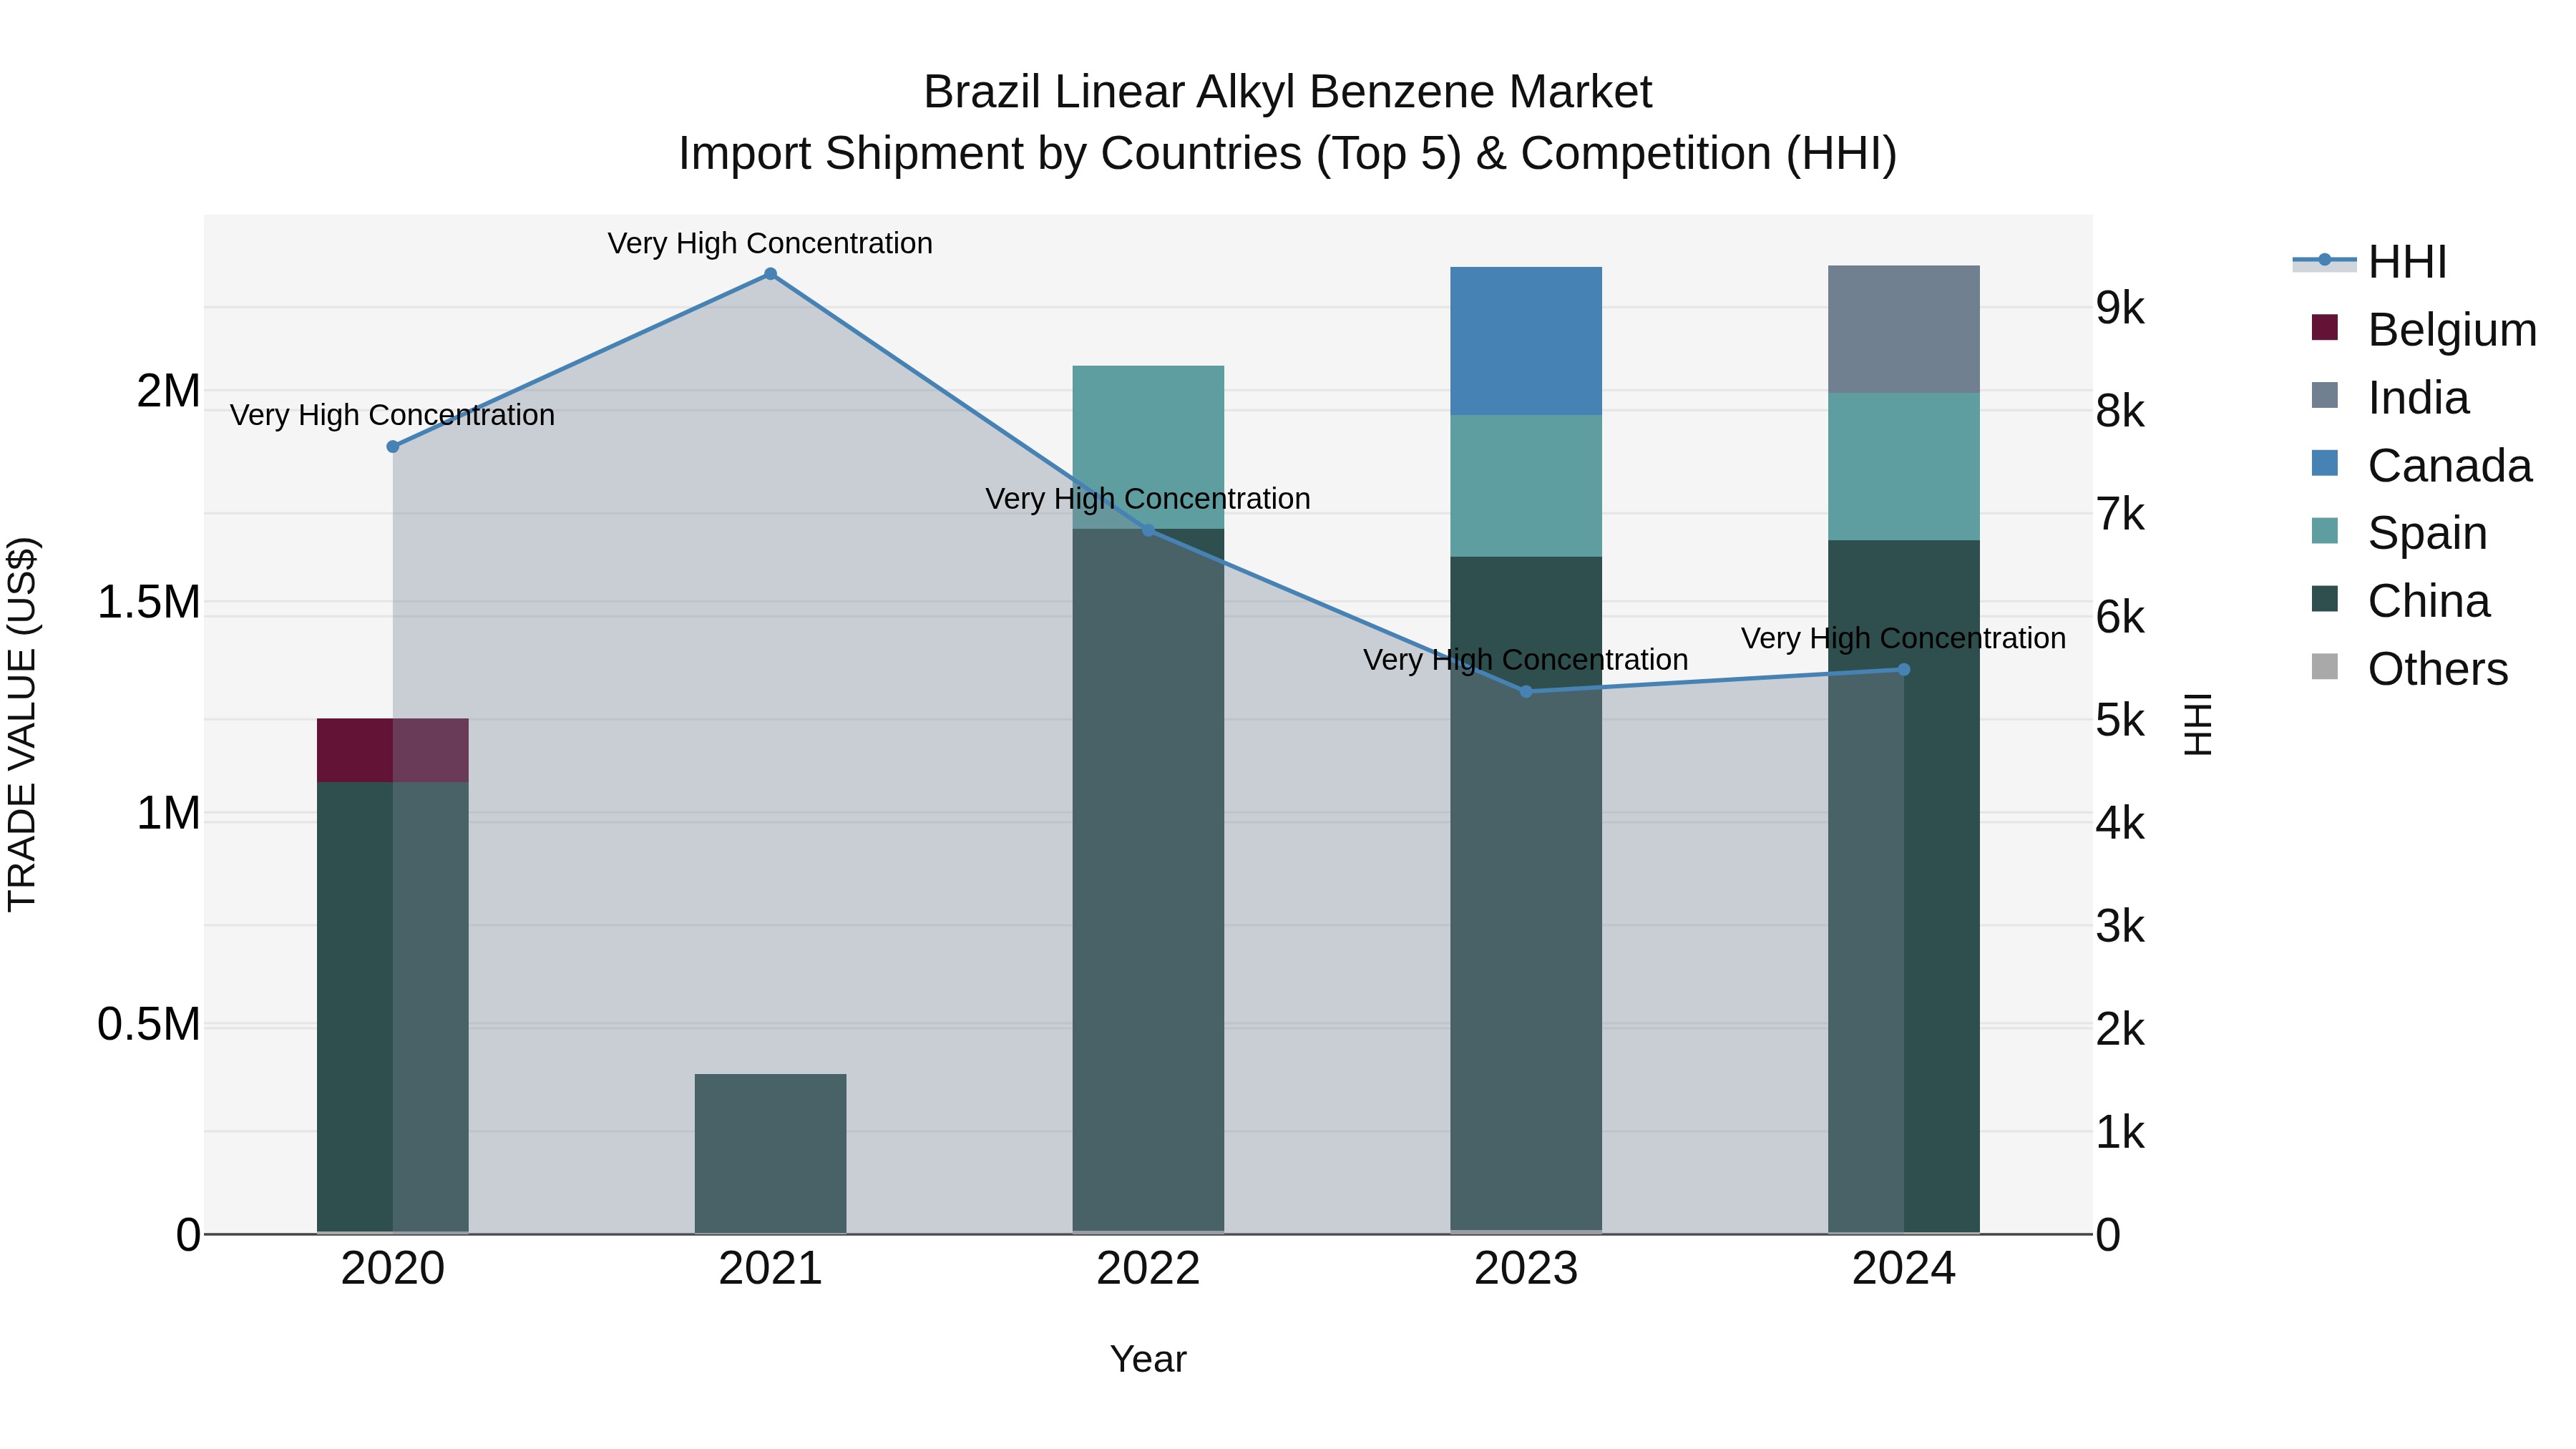This screenshot has height=1449, width=2576.
Task: Click the India legend color swatch
Action: coord(2325,395)
